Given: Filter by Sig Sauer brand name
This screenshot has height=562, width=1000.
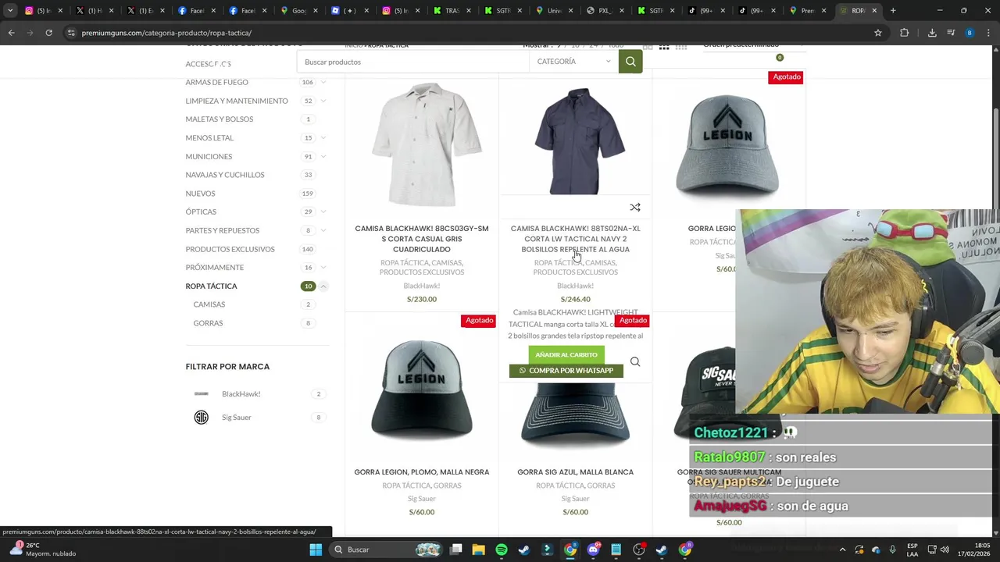Looking at the screenshot, I should click(x=237, y=418).
